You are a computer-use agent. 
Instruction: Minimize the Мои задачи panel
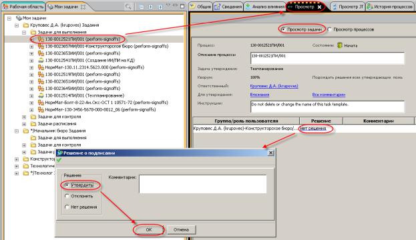[175, 5]
